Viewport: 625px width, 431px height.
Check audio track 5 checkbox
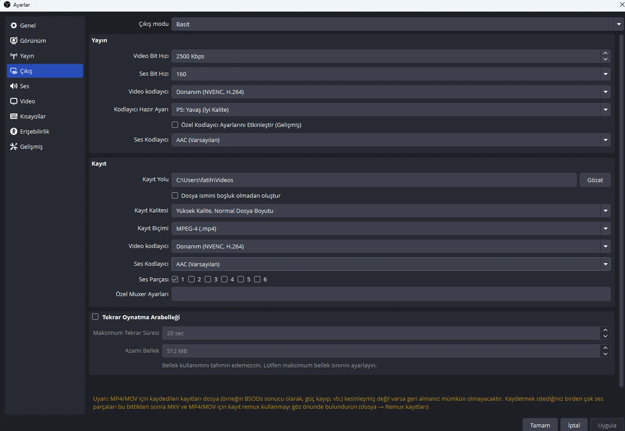click(x=241, y=279)
